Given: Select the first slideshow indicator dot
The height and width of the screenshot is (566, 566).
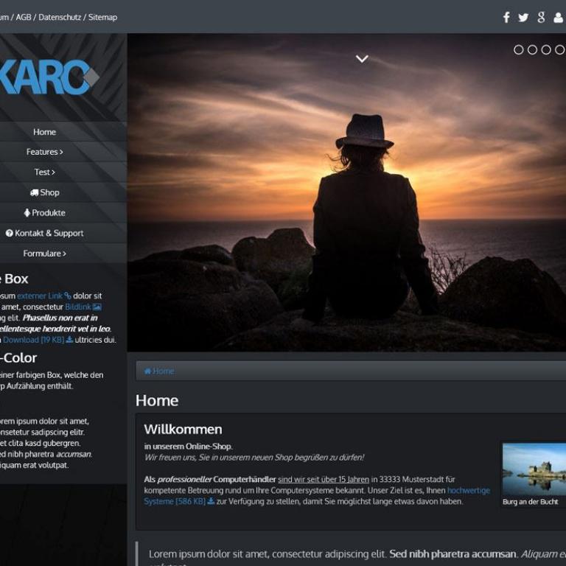Looking at the screenshot, I should [x=519, y=49].
